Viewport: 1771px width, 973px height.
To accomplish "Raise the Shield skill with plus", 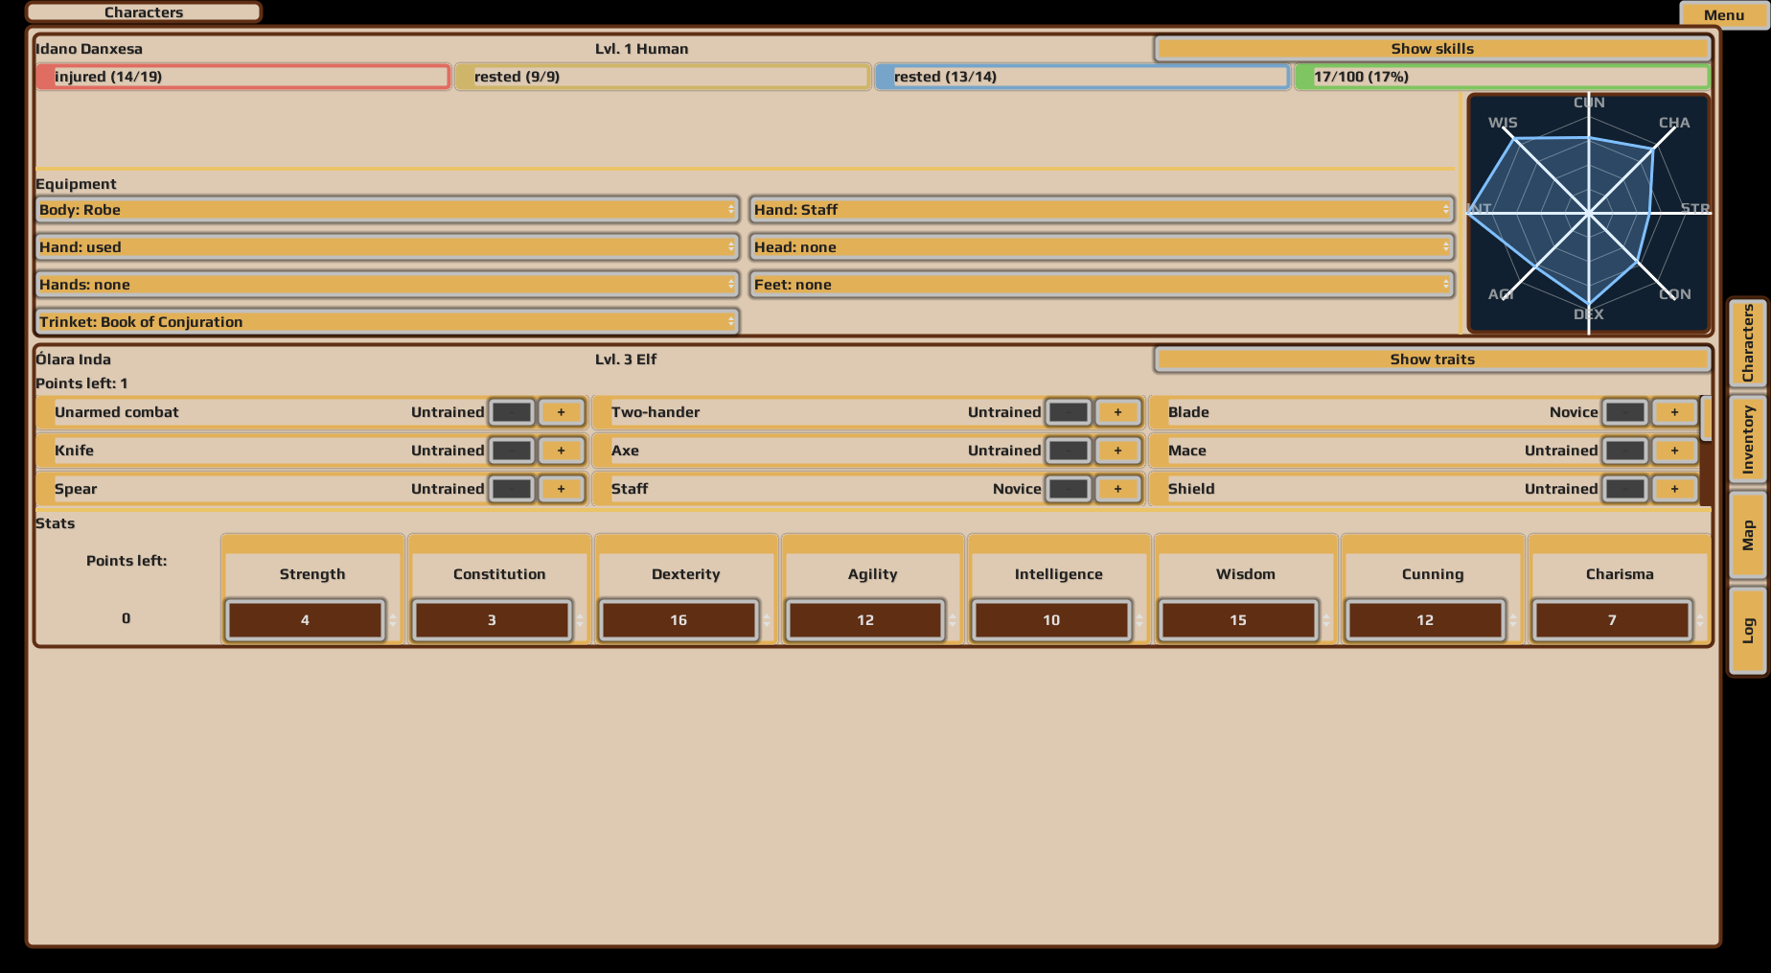I will click(1674, 489).
